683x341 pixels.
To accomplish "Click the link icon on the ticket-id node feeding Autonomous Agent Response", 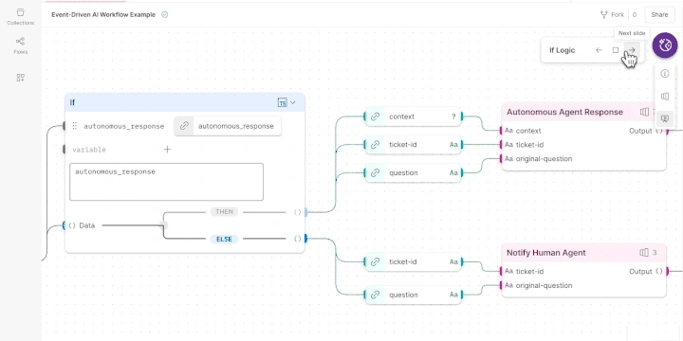I will pos(375,144).
